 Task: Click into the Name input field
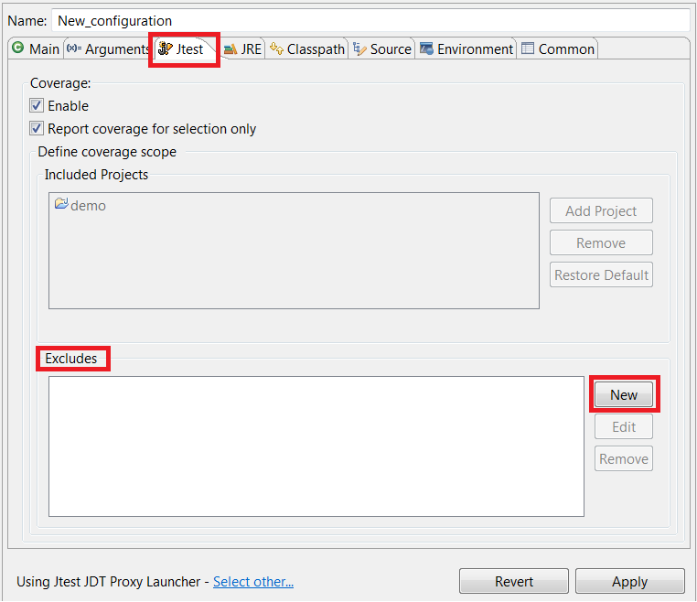click(x=370, y=20)
